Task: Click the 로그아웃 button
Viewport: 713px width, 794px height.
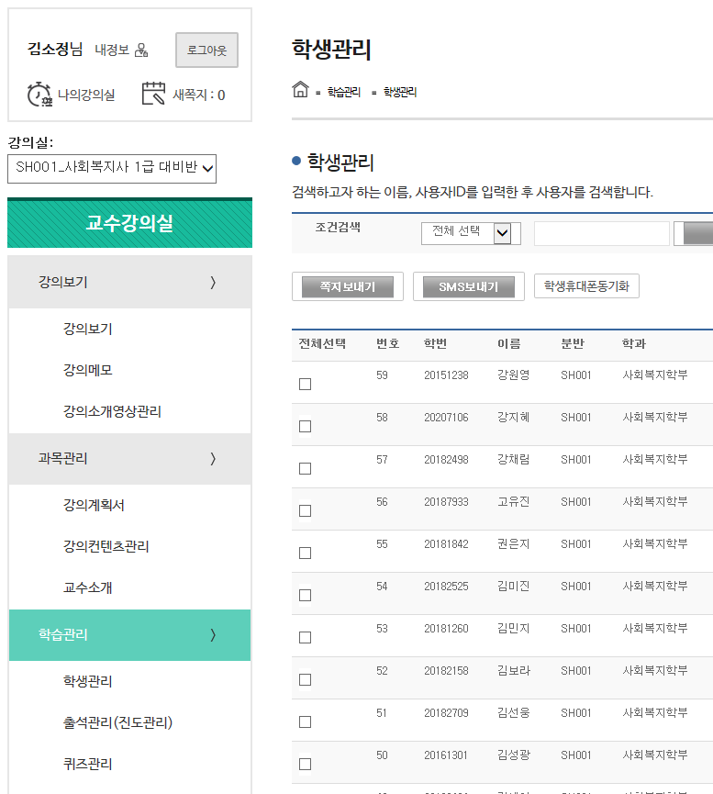Action: click(x=206, y=50)
